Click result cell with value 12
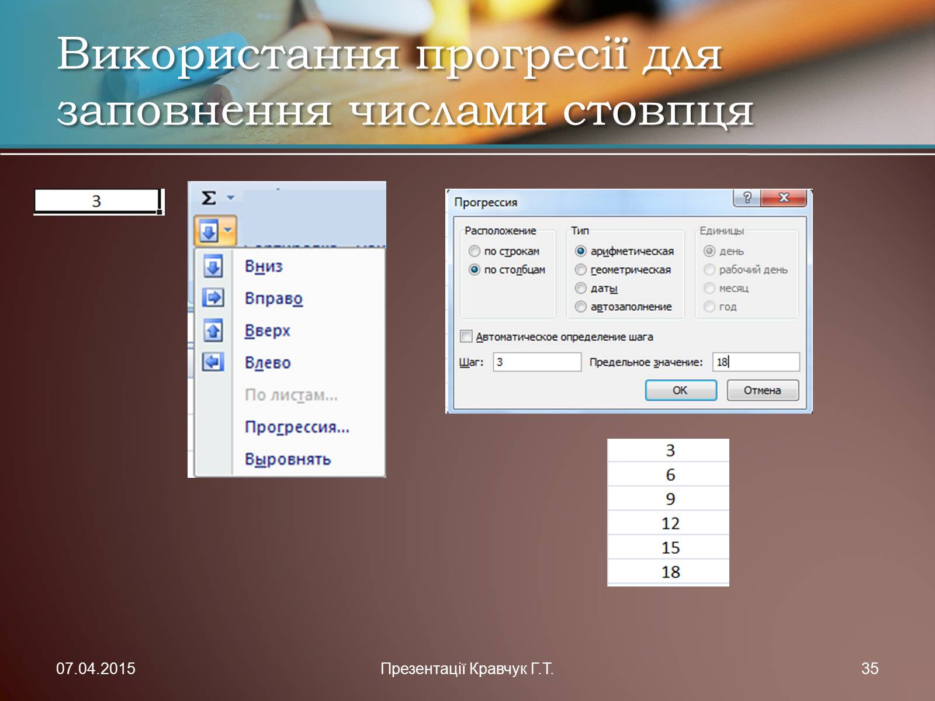Viewport: 935px width, 701px height. point(669,523)
